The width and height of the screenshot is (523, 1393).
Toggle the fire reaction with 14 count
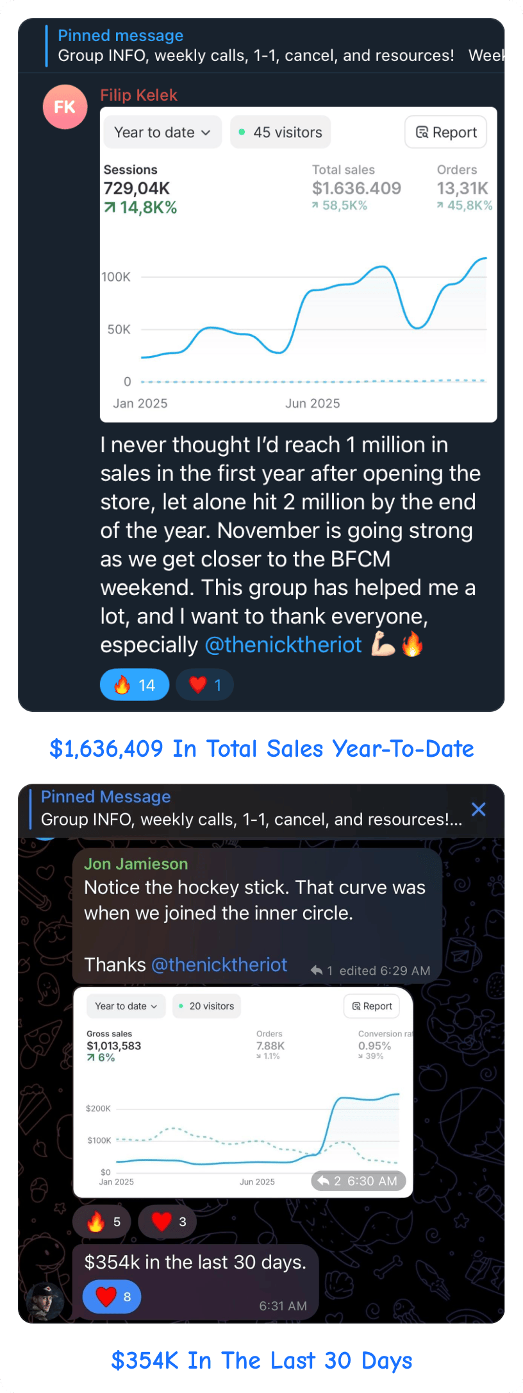tap(135, 685)
